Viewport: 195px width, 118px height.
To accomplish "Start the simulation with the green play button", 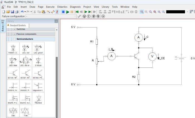I will click(x=68, y=12).
